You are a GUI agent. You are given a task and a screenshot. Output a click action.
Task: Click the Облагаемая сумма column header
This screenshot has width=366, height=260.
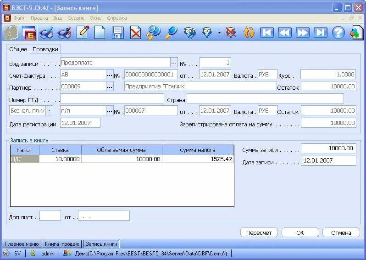tap(122, 150)
